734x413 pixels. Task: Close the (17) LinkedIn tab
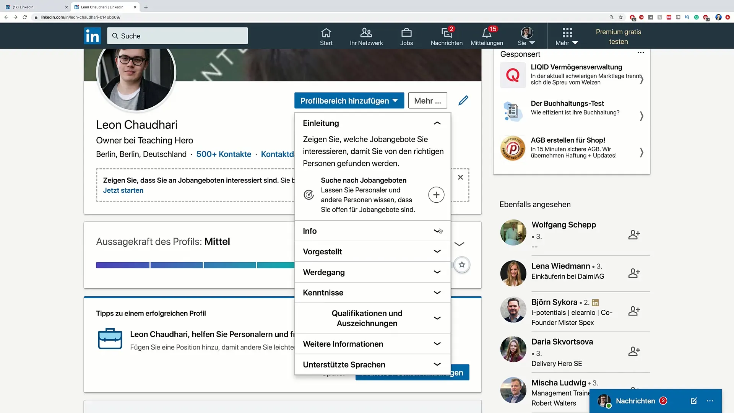click(x=67, y=7)
